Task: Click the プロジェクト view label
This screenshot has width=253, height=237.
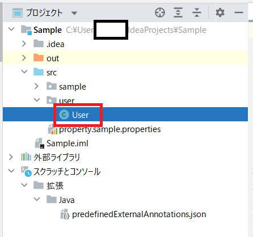Action: point(44,13)
